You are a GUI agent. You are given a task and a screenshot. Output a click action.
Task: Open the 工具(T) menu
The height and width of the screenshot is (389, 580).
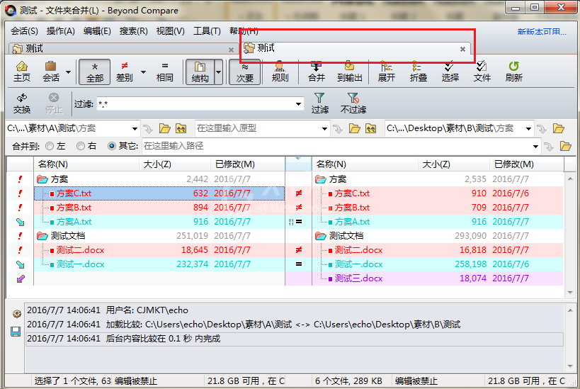coord(207,31)
